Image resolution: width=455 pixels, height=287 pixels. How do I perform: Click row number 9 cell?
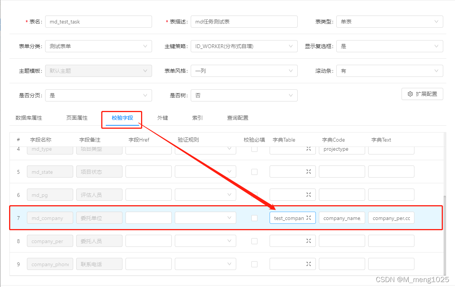[18, 264]
